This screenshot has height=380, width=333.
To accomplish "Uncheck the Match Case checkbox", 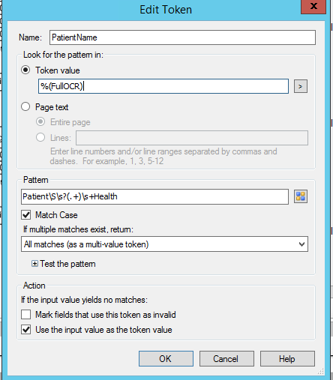I will (x=26, y=215).
